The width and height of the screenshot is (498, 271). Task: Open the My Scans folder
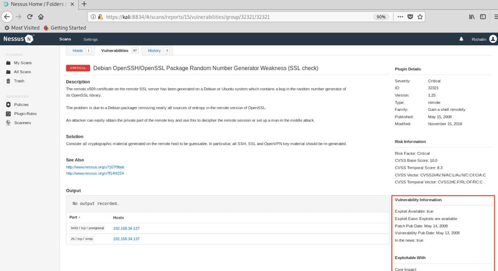[22, 63]
